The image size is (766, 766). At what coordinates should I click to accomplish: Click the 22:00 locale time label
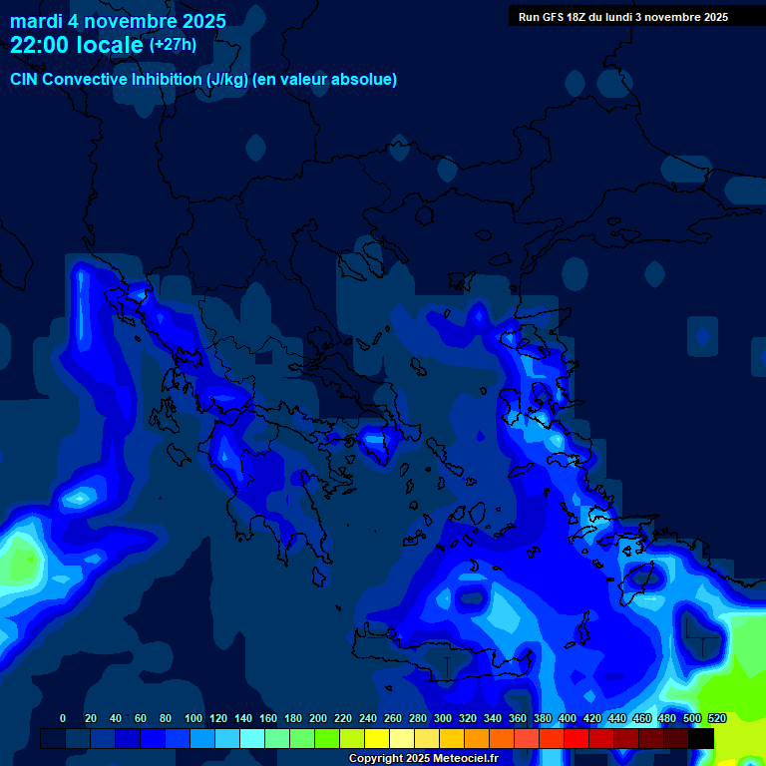coord(76,46)
